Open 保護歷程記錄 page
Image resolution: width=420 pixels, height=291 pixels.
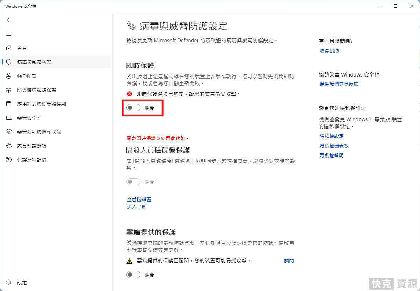56,160
